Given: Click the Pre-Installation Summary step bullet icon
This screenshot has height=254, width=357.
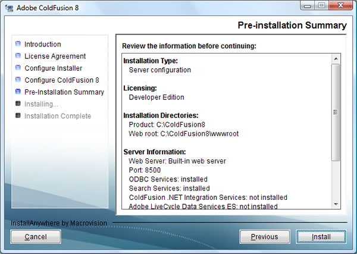Looking at the screenshot, I should [x=18, y=92].
